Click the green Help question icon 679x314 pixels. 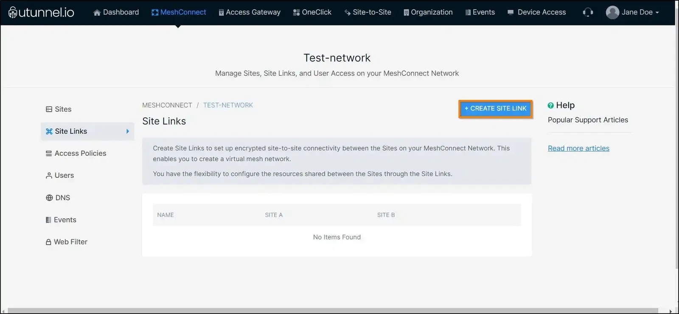pyautogui.click(x=551, y=105)
